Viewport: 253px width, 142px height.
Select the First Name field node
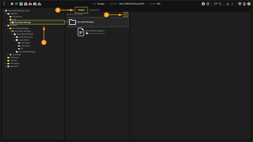[x=26, y=43]
